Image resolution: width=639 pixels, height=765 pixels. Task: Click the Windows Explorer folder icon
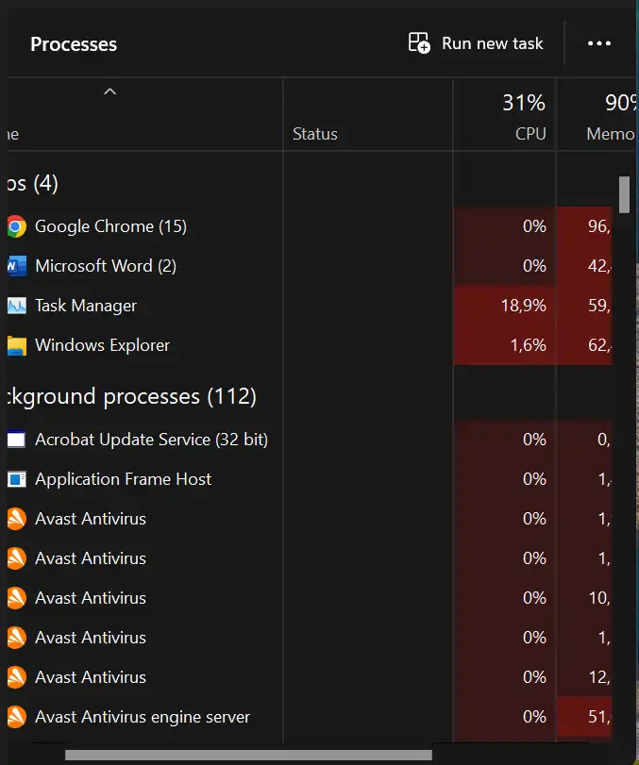[16, 345]
